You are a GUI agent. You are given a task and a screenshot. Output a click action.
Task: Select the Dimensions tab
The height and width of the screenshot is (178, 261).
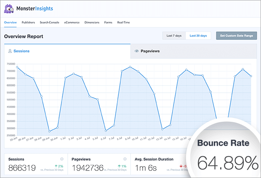point(92,22)
